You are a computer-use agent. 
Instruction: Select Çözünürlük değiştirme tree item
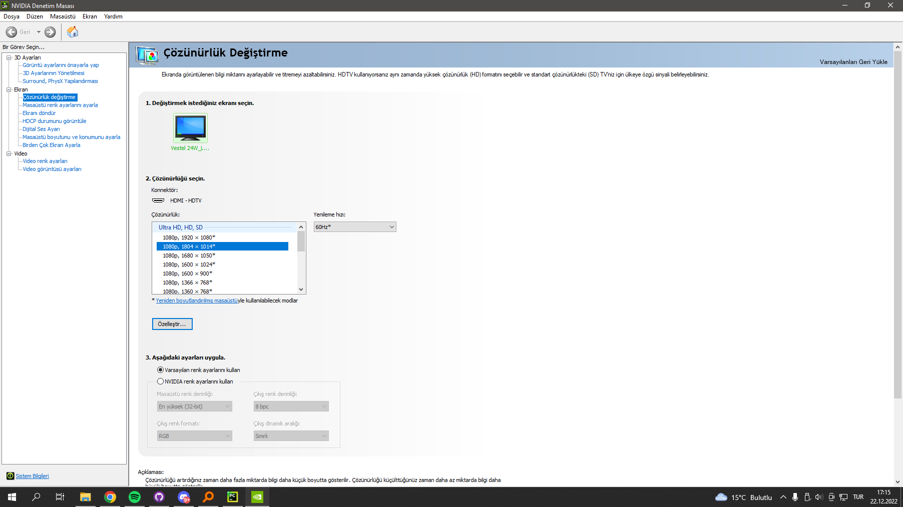[50, 97]
